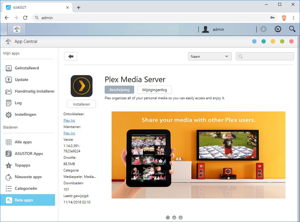Open the Log section
The width and height of the screenshot is (300, 222).
click(28, 103)
